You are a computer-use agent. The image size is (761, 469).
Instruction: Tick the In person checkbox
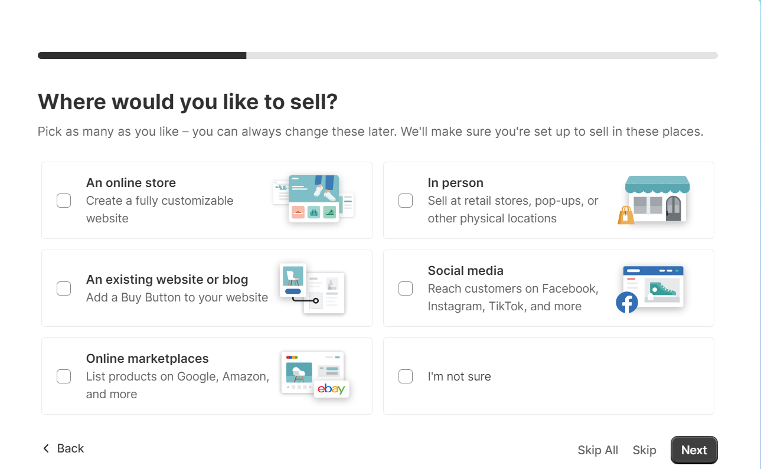(406, 201)
